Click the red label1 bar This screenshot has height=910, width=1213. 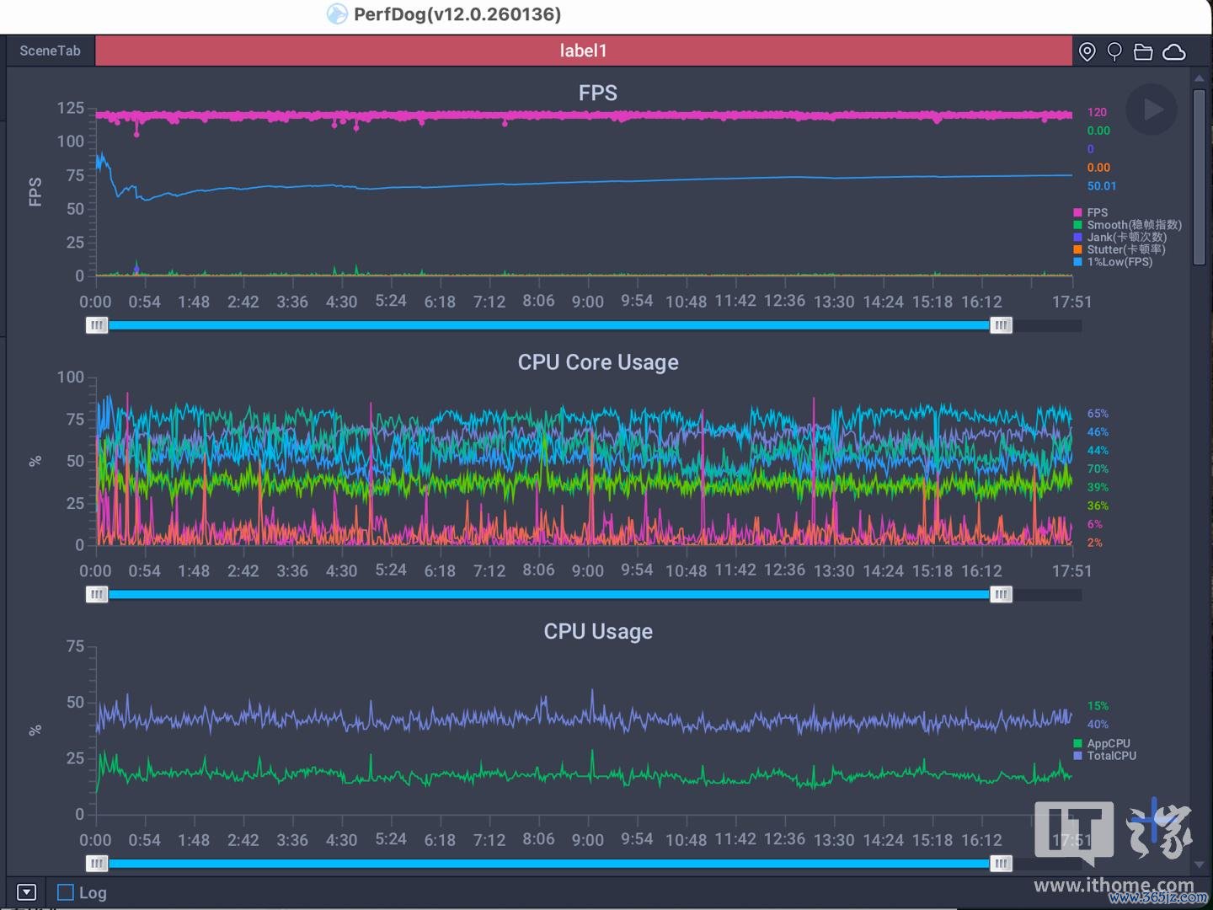pyautogui.click(x=584, y=51)
